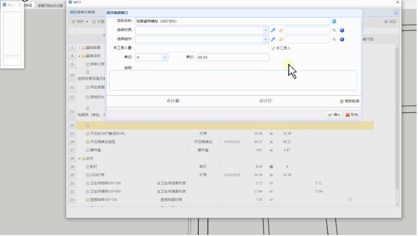
Task: Switch to the 客餐厅阳台及过道 tab
Action: tap(50, 6)
